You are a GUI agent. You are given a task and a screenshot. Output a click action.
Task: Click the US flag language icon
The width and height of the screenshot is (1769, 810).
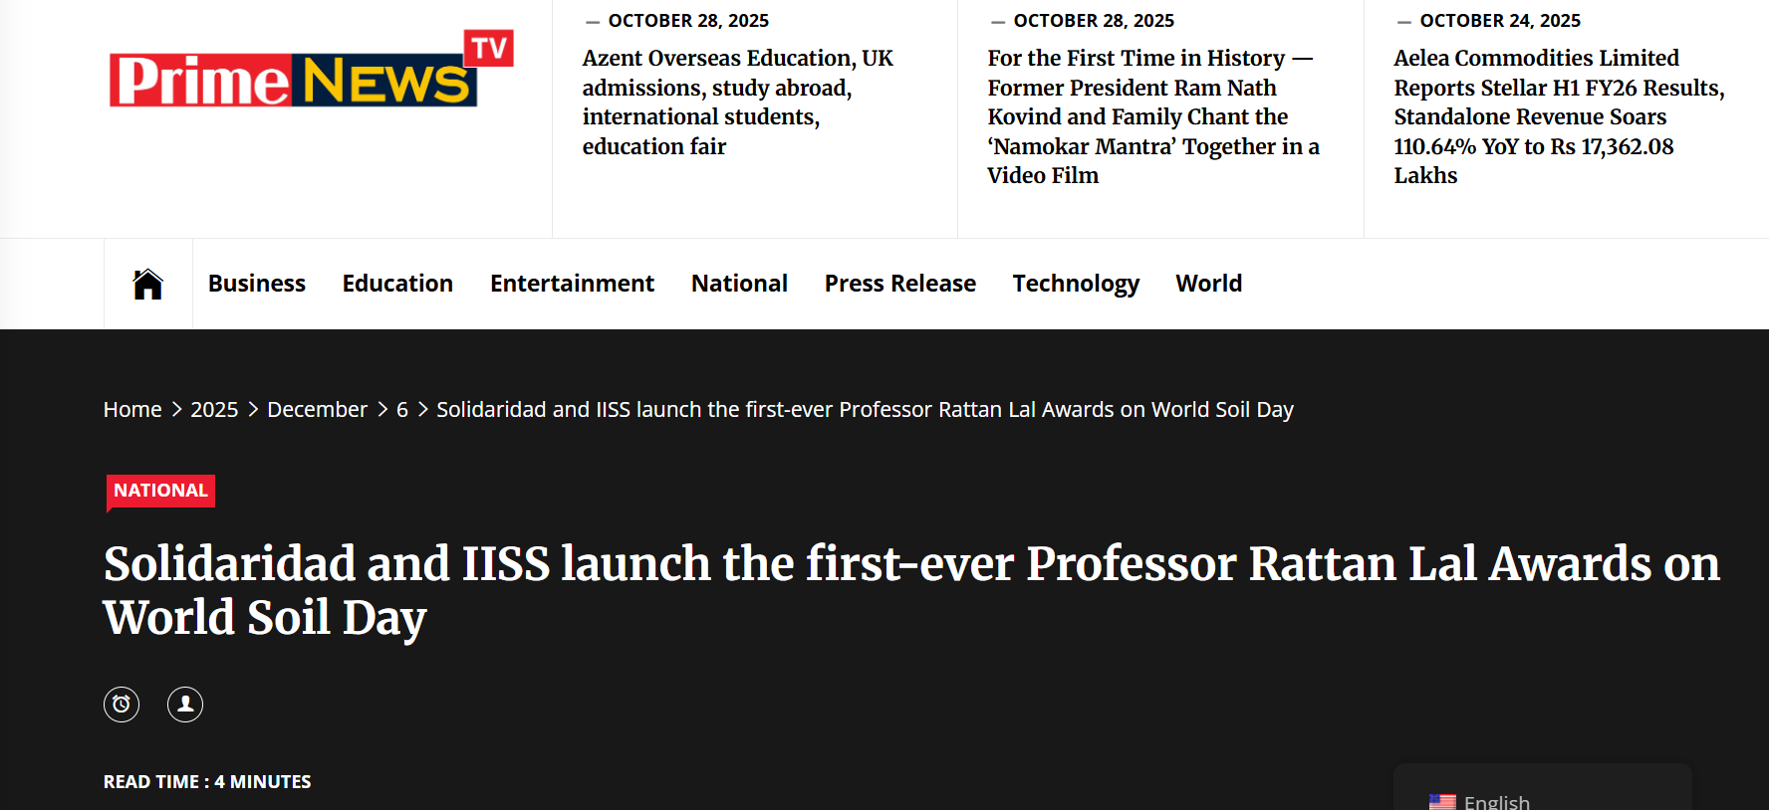pyautogui.click(x=1441, y=801)
